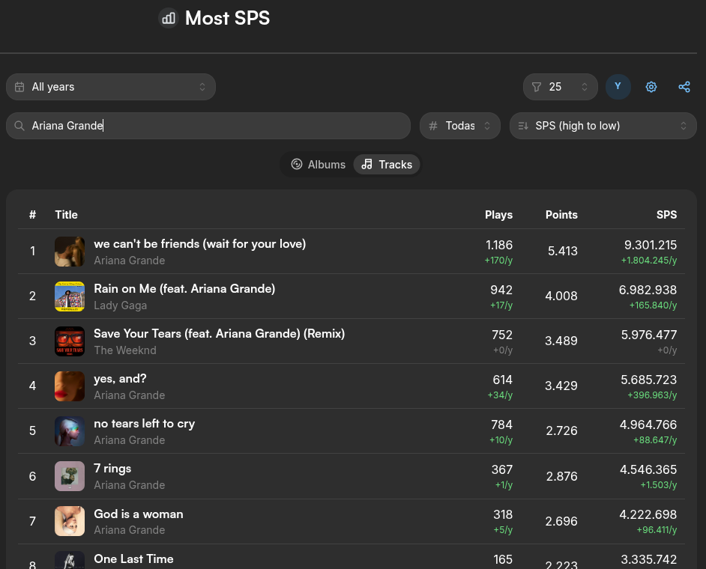The height and width of the screenshot is (569, 706).
Task: Toggle the Y yearly mode button
Action: coord(618,87)
